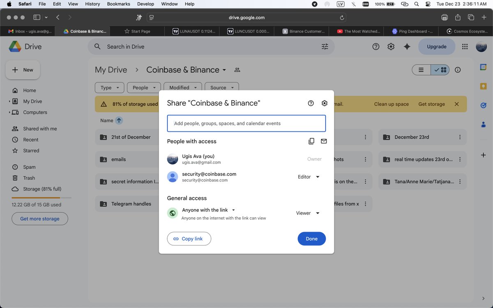Focus the Search in Drive field
This screenshot has width=493, height=308.
211,47
